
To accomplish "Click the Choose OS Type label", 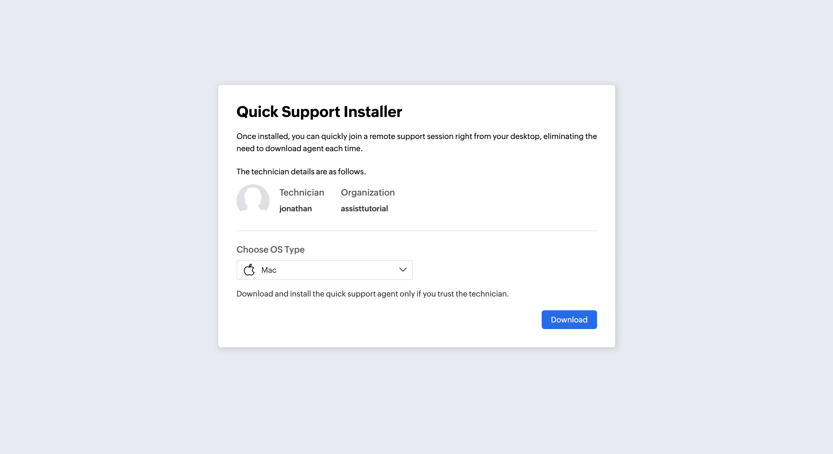I will click(270, 250).
